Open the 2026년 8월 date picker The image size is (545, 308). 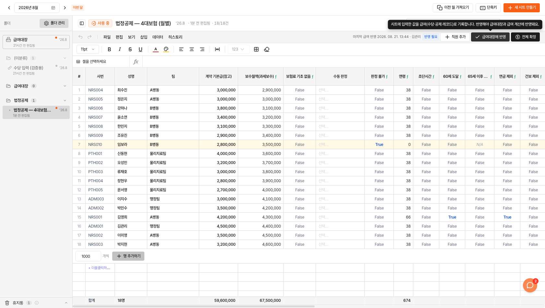37,8
